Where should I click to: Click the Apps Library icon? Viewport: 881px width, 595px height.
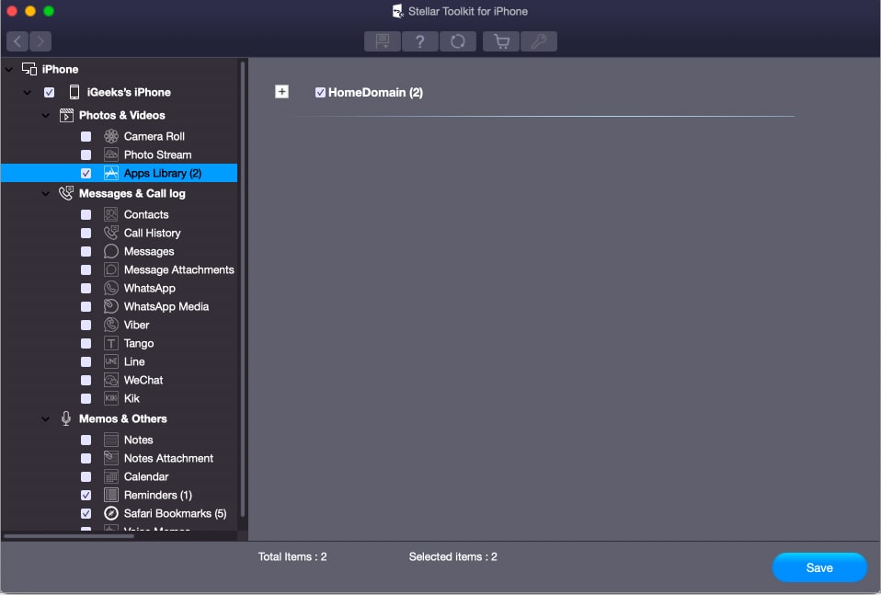tap(111, 173)
